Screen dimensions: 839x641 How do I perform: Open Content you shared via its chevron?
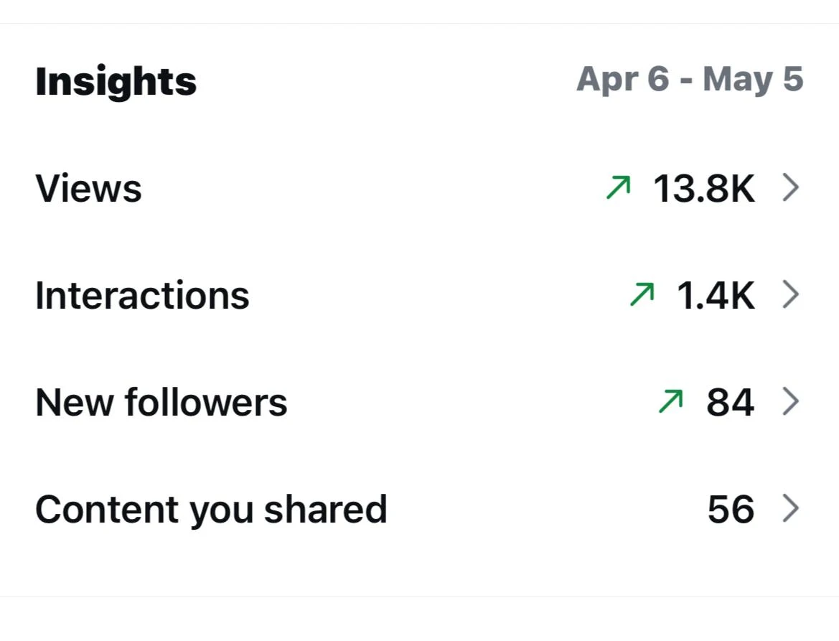pos(790,508)
